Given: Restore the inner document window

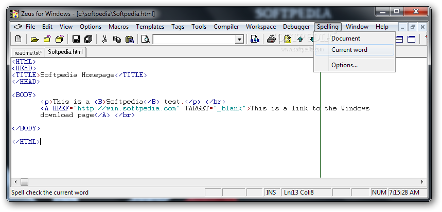Looking at the screenshot, I should pos(413,27).
